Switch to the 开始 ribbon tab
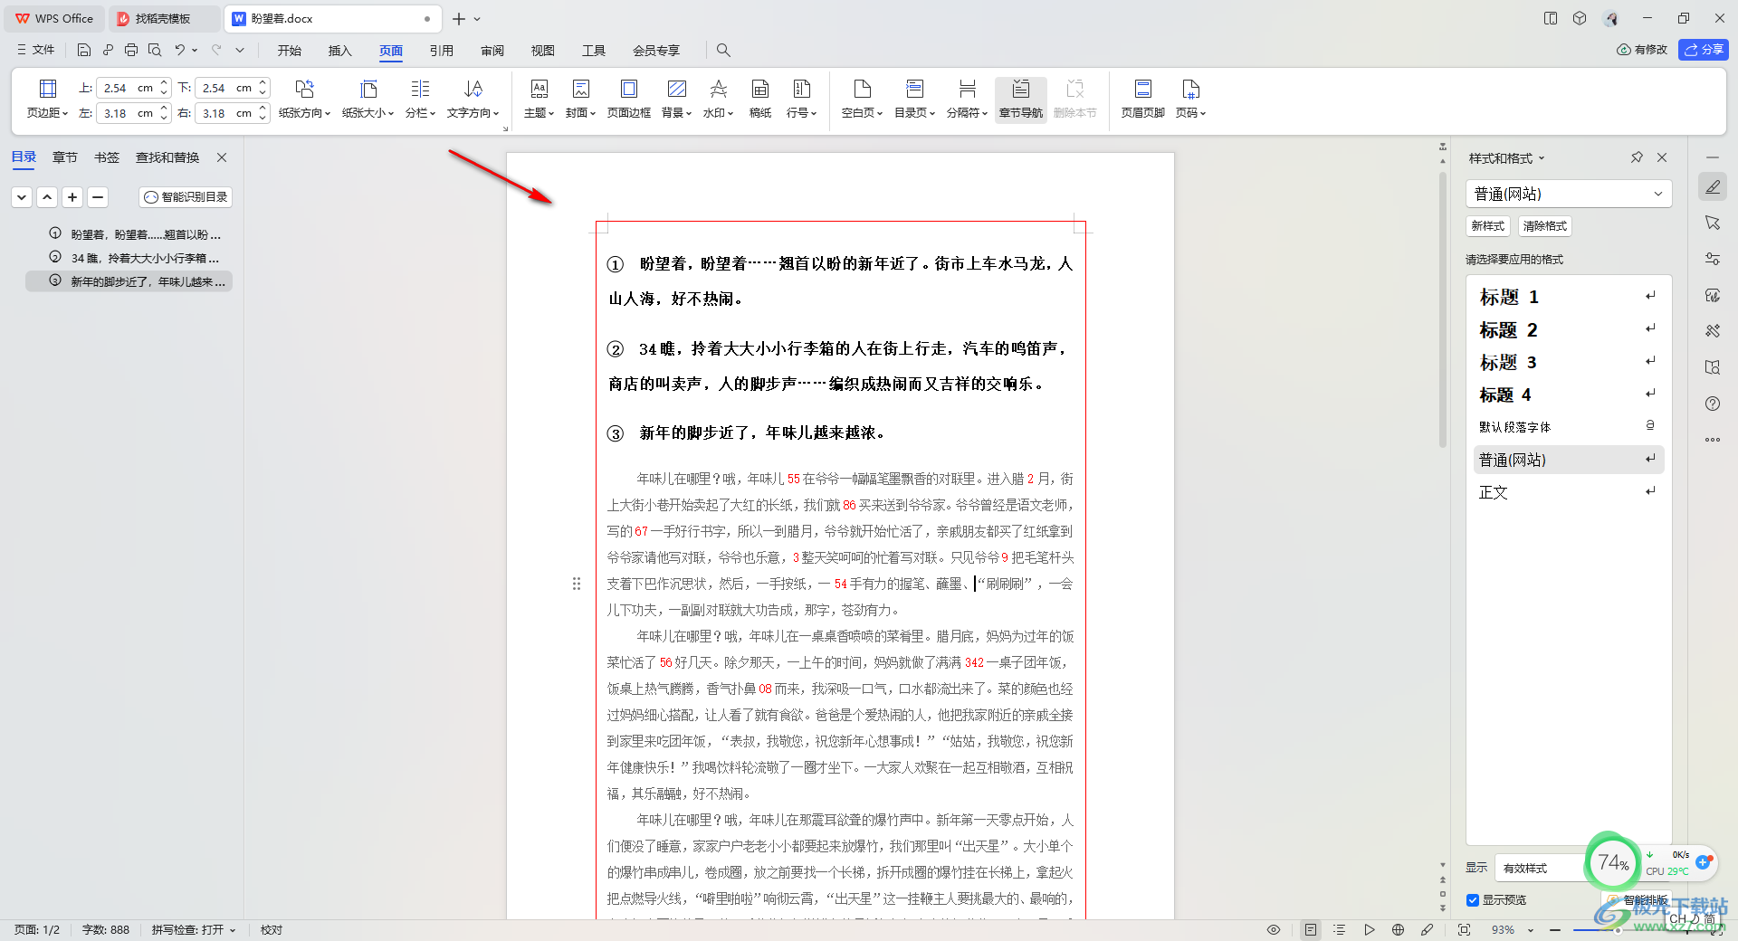Screen dimensions: 1738x941 coord(290,51)
